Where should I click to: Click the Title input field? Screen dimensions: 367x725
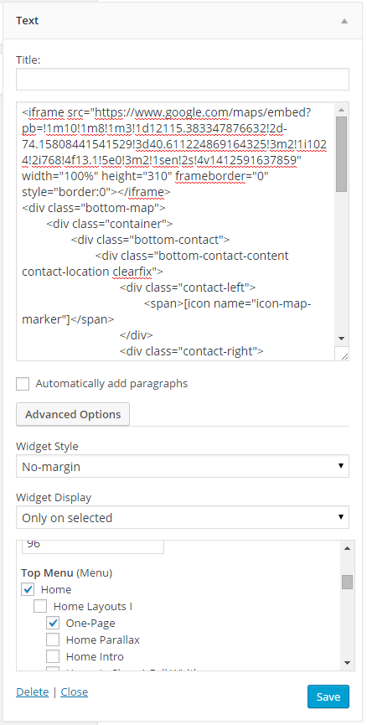click(183, 79)
